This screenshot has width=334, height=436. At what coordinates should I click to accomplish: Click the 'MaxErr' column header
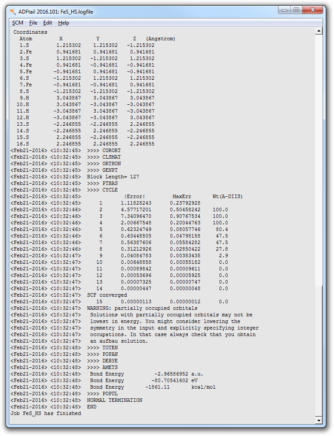182,197
